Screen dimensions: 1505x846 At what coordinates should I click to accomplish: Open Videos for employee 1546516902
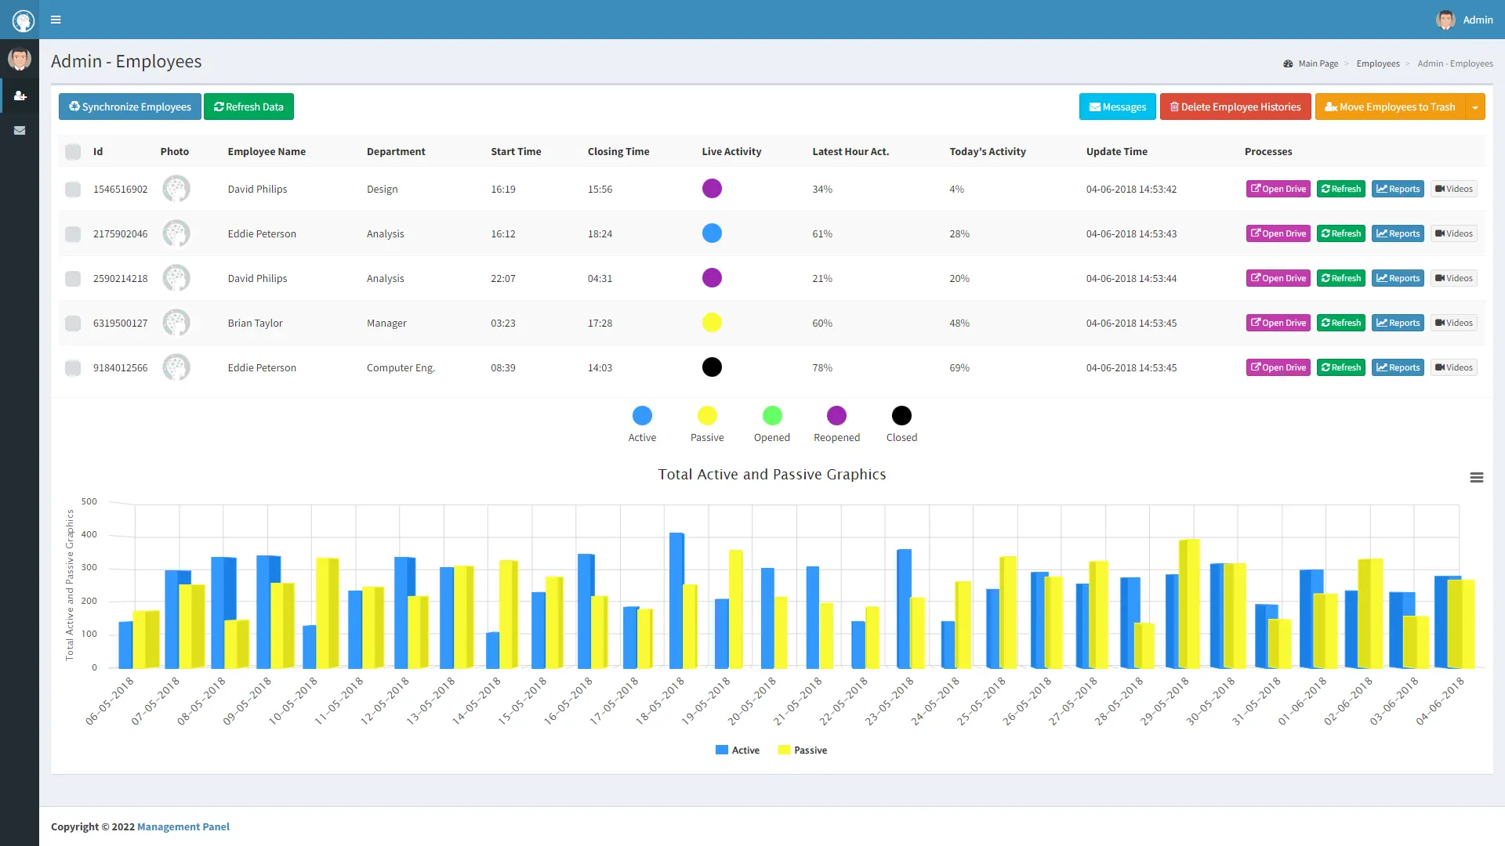(x=1453, y=189)
